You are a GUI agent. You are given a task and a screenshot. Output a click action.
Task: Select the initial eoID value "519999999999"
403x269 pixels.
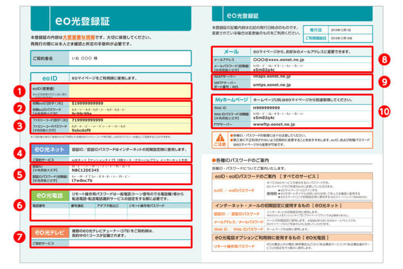[87, 103]
